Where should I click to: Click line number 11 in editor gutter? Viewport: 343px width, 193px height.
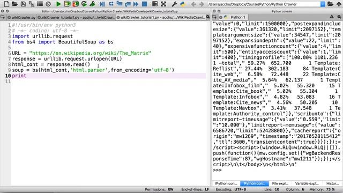click(x=8, y=81)
